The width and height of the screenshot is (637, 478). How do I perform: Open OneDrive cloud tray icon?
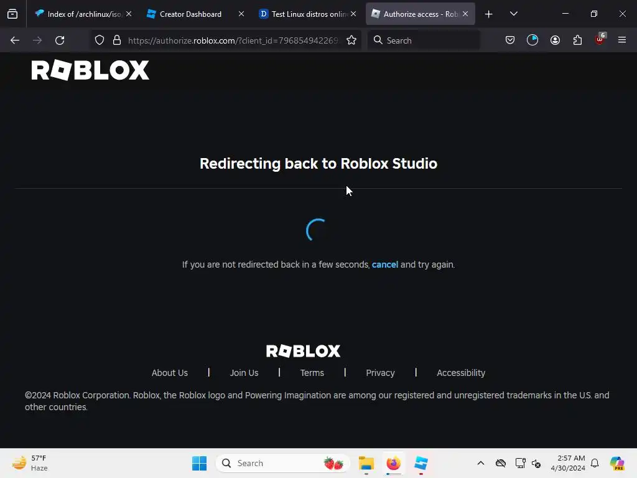[501, 463]
